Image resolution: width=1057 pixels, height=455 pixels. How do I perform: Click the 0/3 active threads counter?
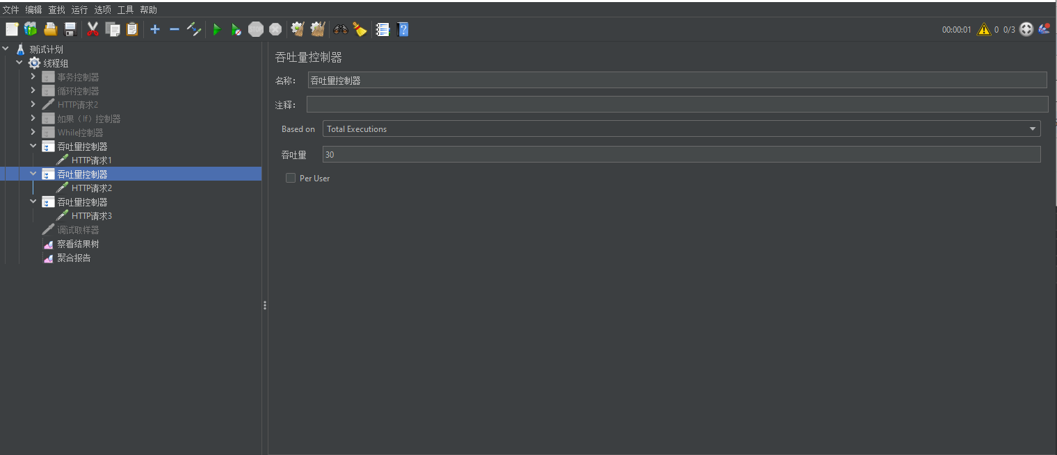(1009, 30)
